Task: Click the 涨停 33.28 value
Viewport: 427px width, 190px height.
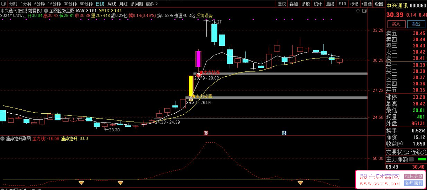Action: pyautogui.click(x=419, y=97)
